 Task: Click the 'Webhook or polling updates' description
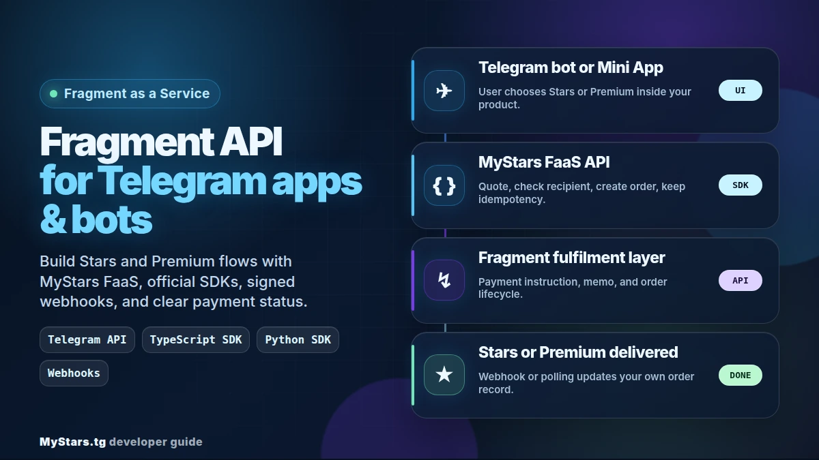586,382
